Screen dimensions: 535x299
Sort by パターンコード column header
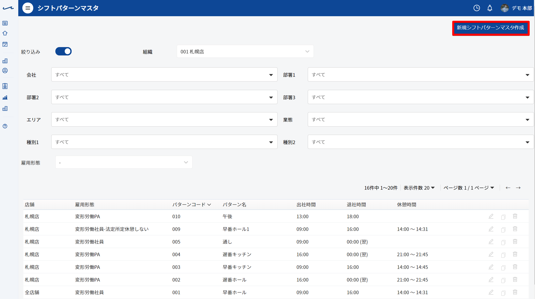192,205
